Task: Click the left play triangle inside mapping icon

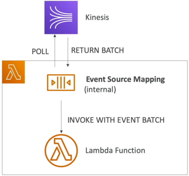Action: 53,83
